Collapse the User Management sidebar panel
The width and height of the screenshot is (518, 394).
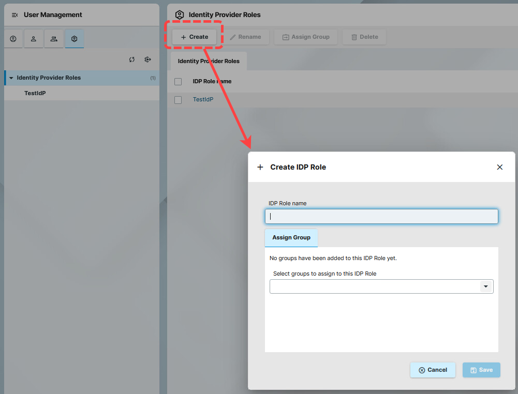[14, 15]
